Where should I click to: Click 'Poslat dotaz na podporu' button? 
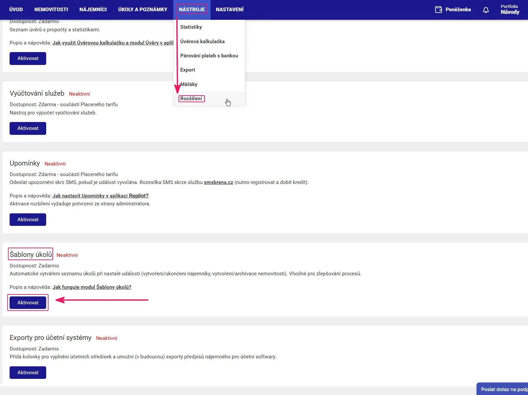tap(502, 389)
